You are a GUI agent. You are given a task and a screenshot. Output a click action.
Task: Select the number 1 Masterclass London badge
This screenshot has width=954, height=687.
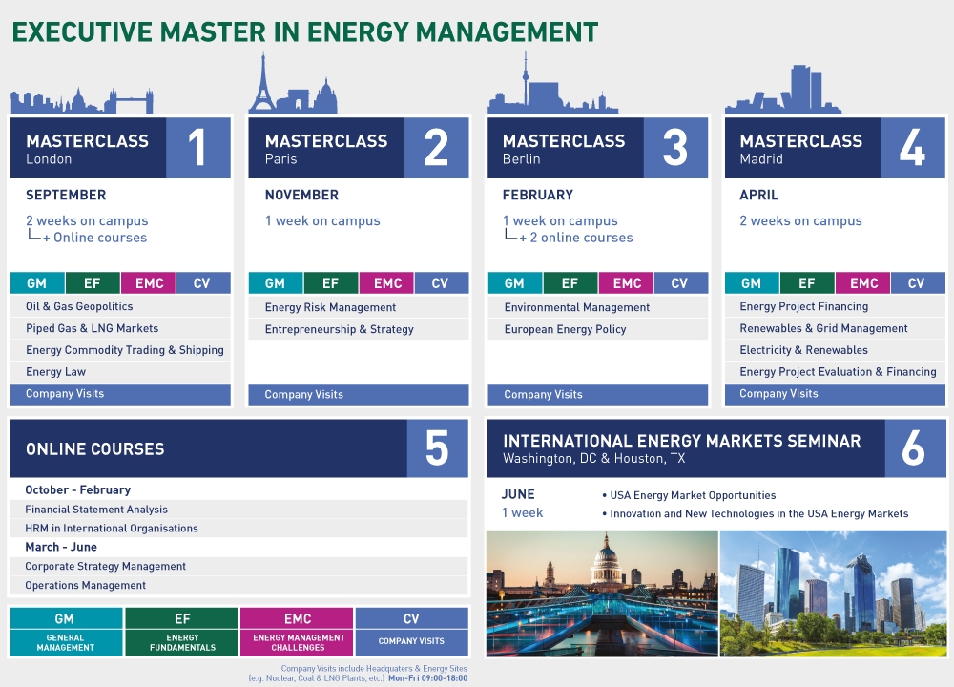tap(197, 148)
